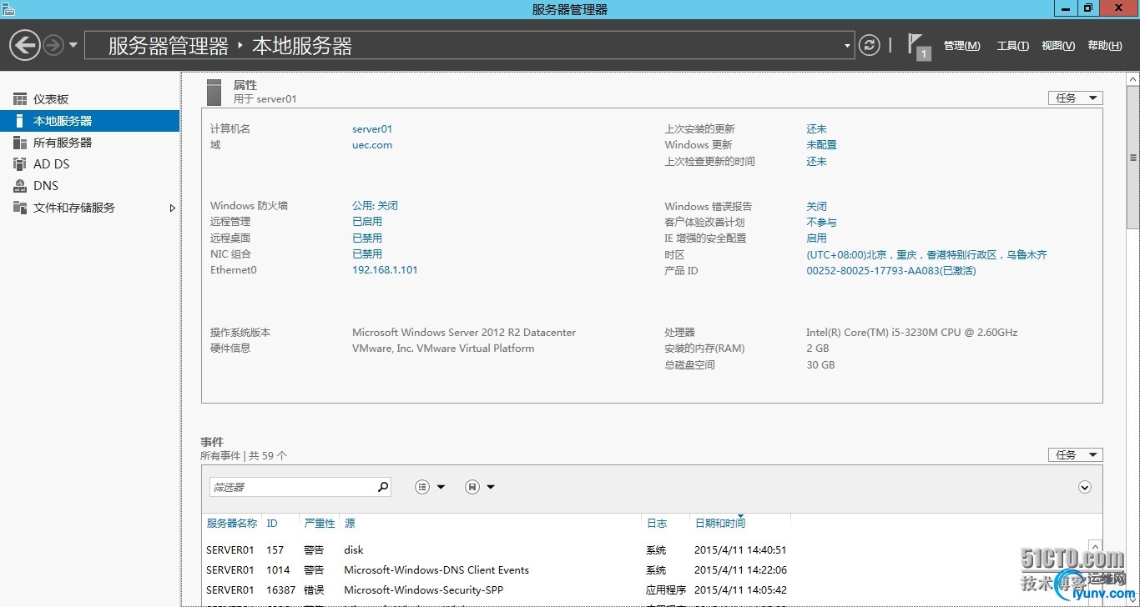
Task: Open the save query dropdown
Action: [x=479, y=487]
